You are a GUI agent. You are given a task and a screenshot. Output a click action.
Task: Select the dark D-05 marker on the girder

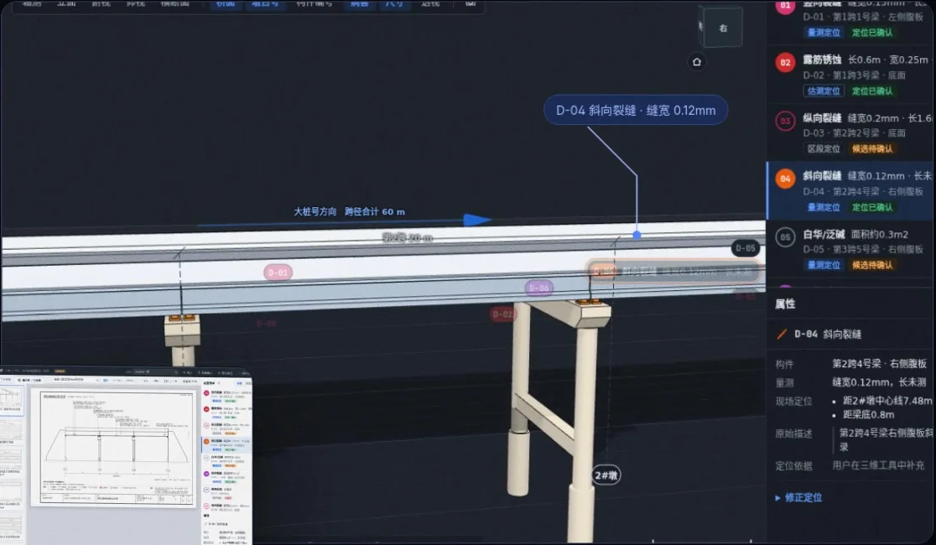point(745,247)
